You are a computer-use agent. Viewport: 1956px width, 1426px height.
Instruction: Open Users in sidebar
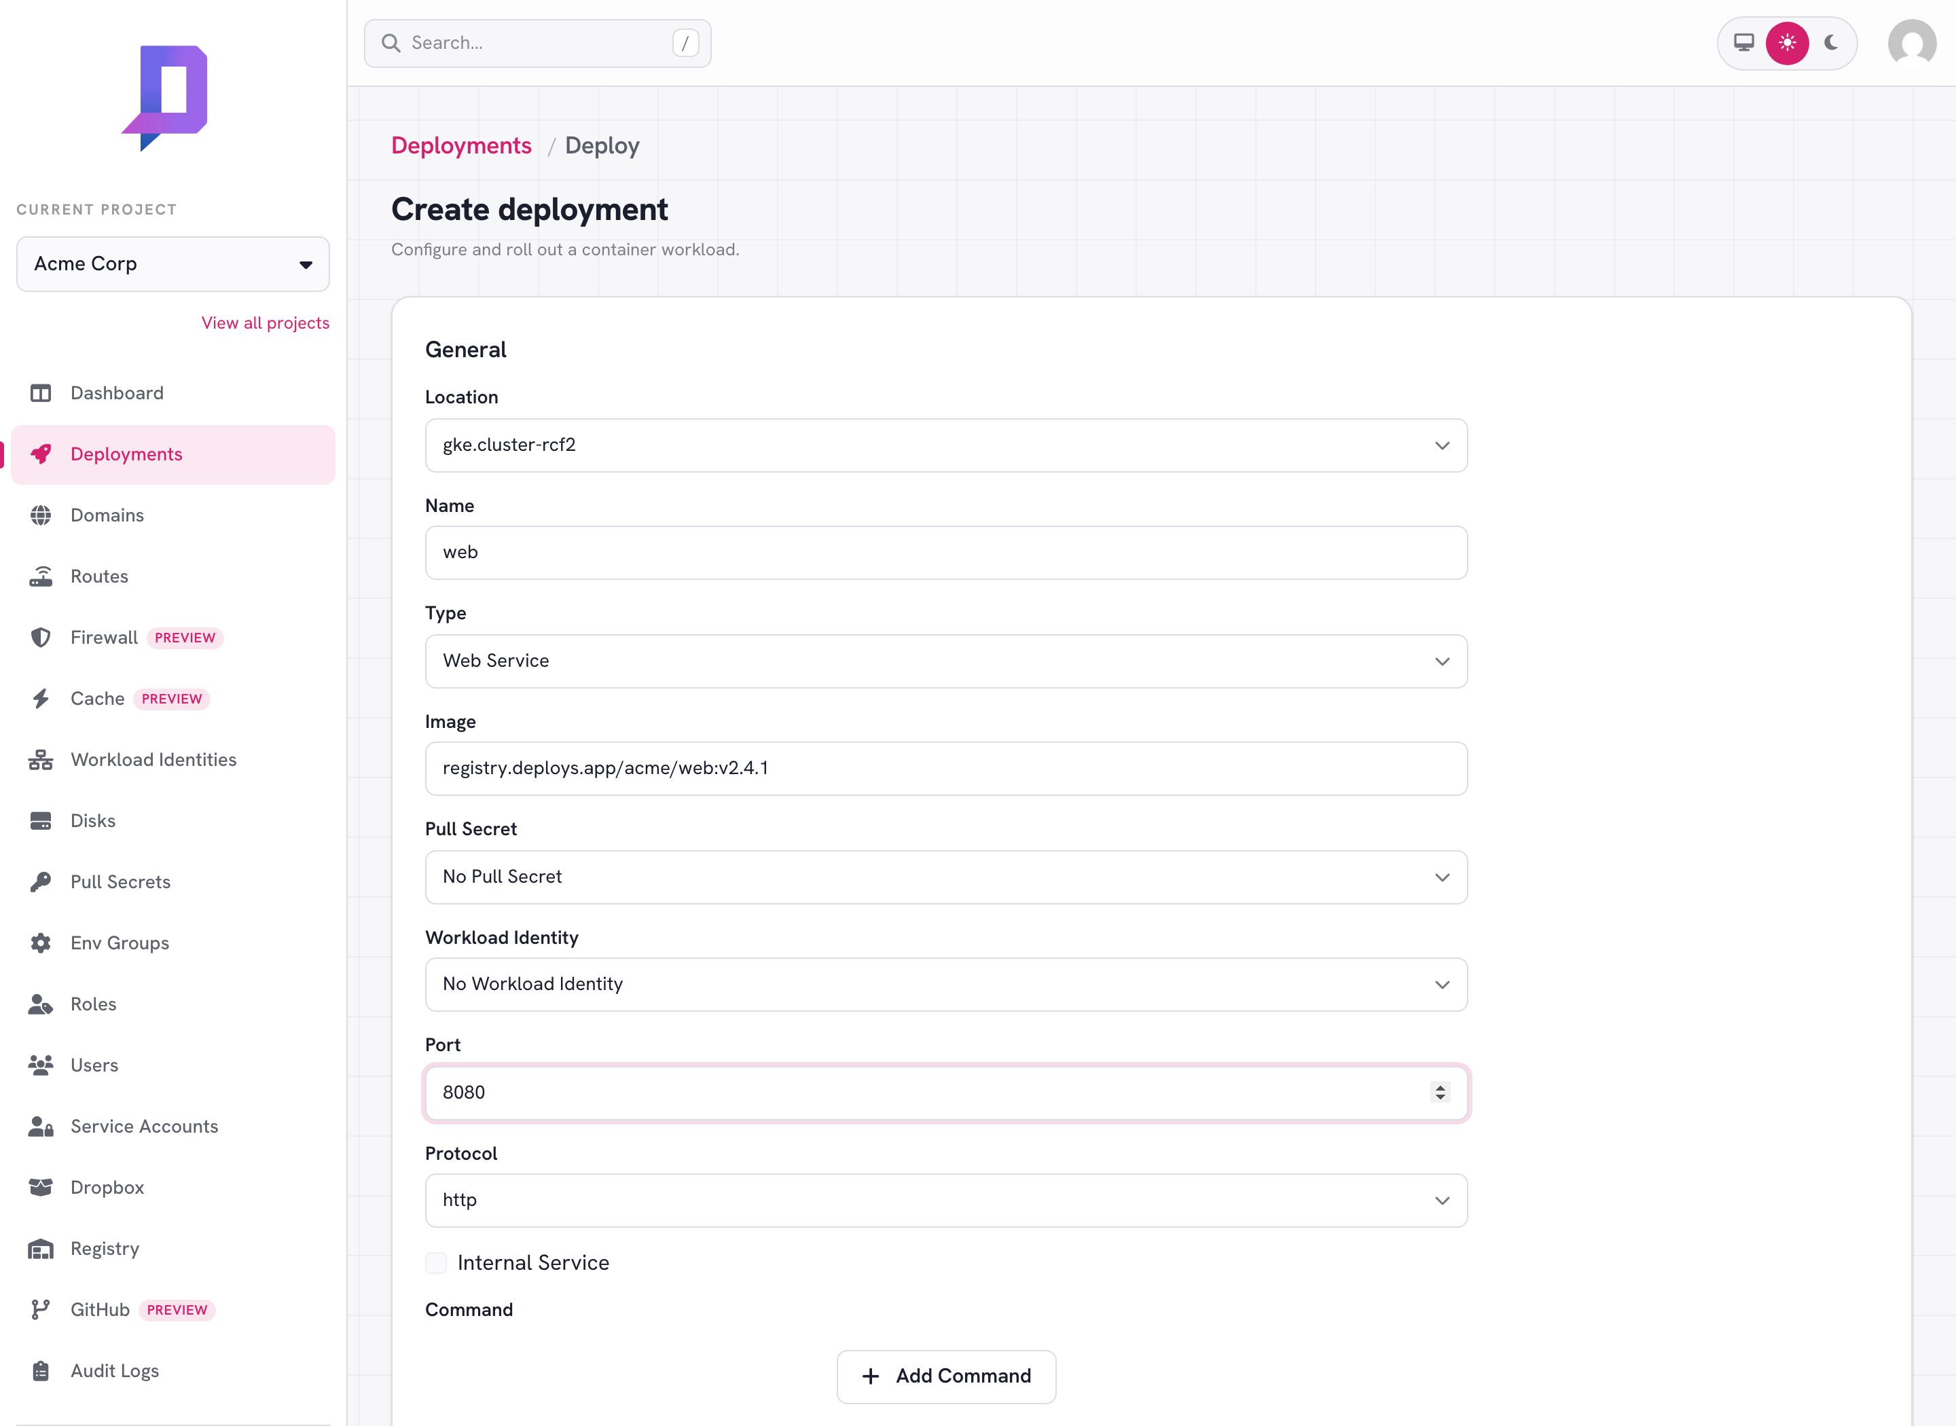[173, 1065]
